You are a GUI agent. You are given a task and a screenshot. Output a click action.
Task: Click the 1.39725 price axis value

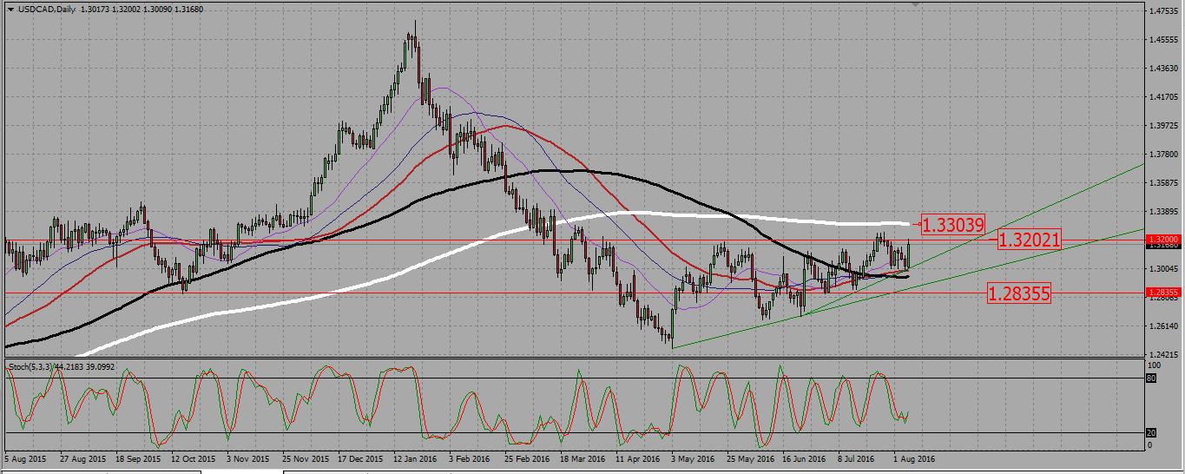click(x=1162, y=126)
